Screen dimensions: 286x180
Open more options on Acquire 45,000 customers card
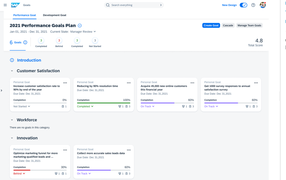[192, 83]
